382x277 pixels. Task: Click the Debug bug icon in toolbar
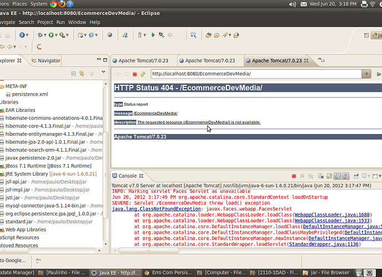[40, 35]
